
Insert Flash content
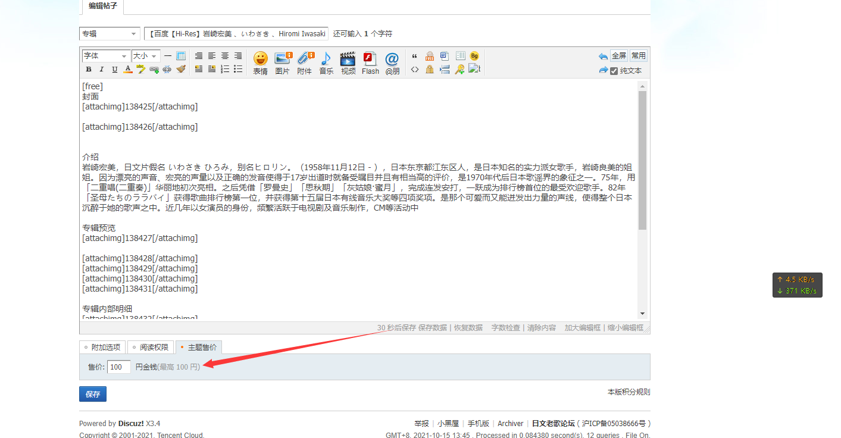pyautogui.click(x=370, y=63)
